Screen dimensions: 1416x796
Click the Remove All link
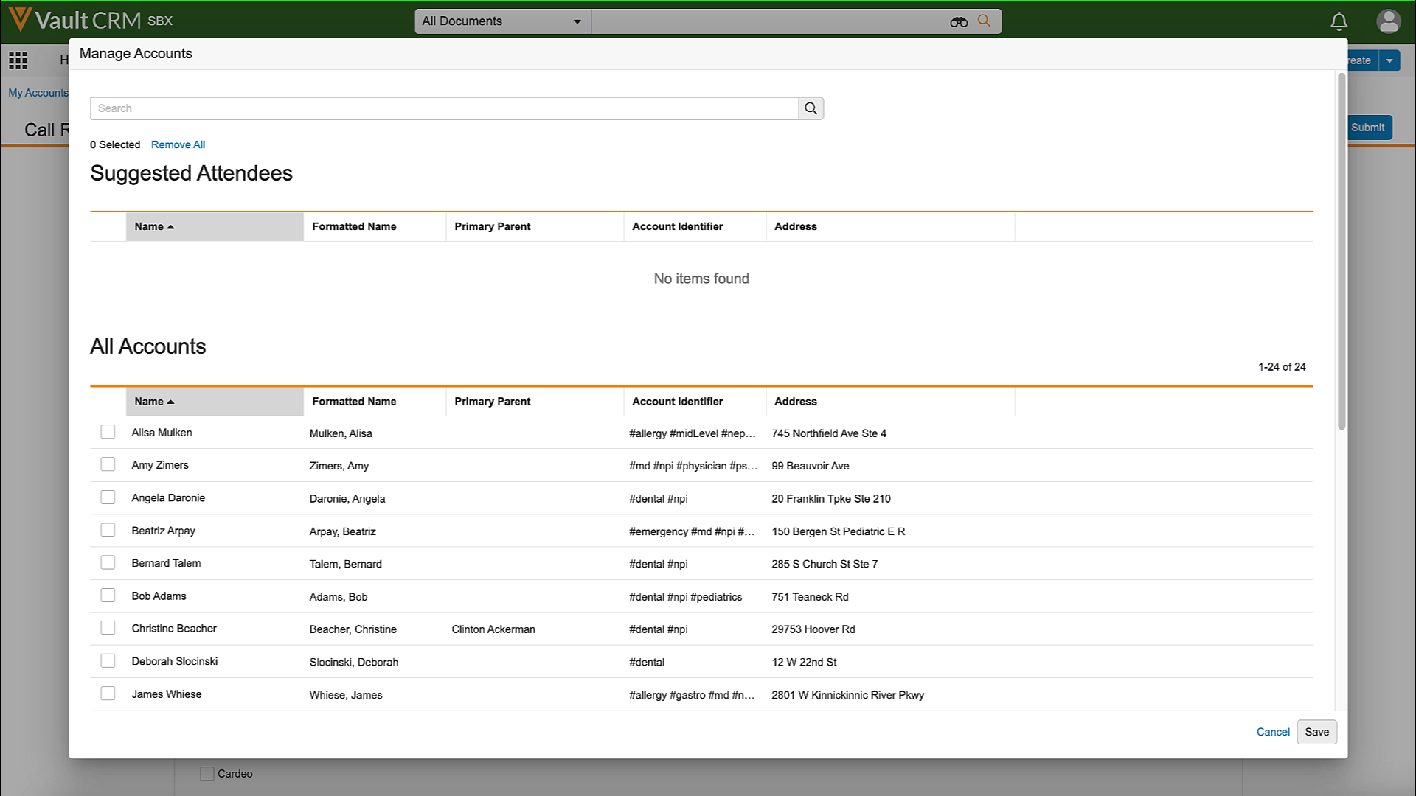tap(178, 144)
